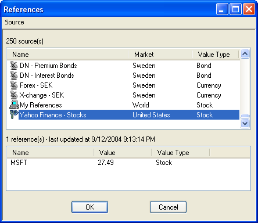Confirm with the OK button
The width and height of the screenshot is (258, 223).
click(89, 207)
